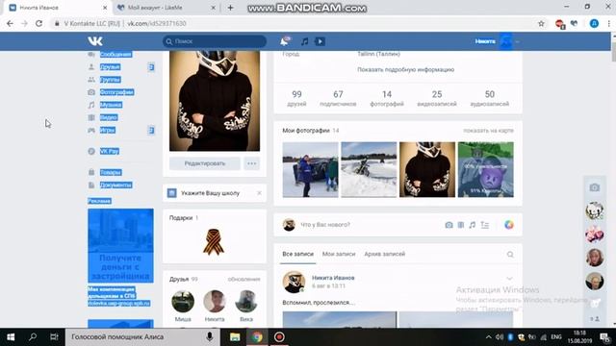Open the more attachments icon in post box
Image resolution: width=616 pixels, height=346 pixels.
(485, 225)
